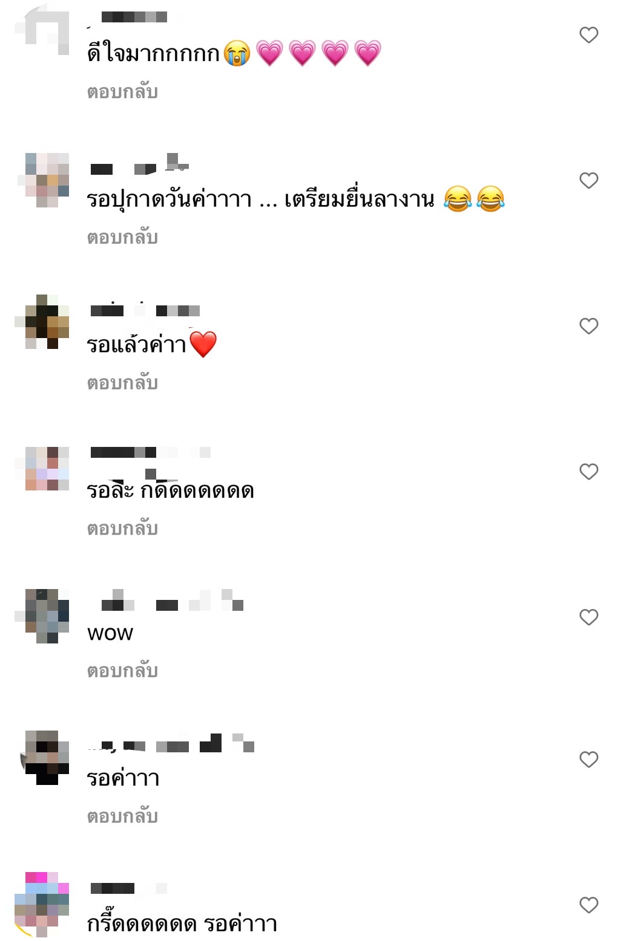This screenshot has height=941, width=638.
Task: Tap the heart icon beside "รอค่าาา"
Action: tap(589, 760)
